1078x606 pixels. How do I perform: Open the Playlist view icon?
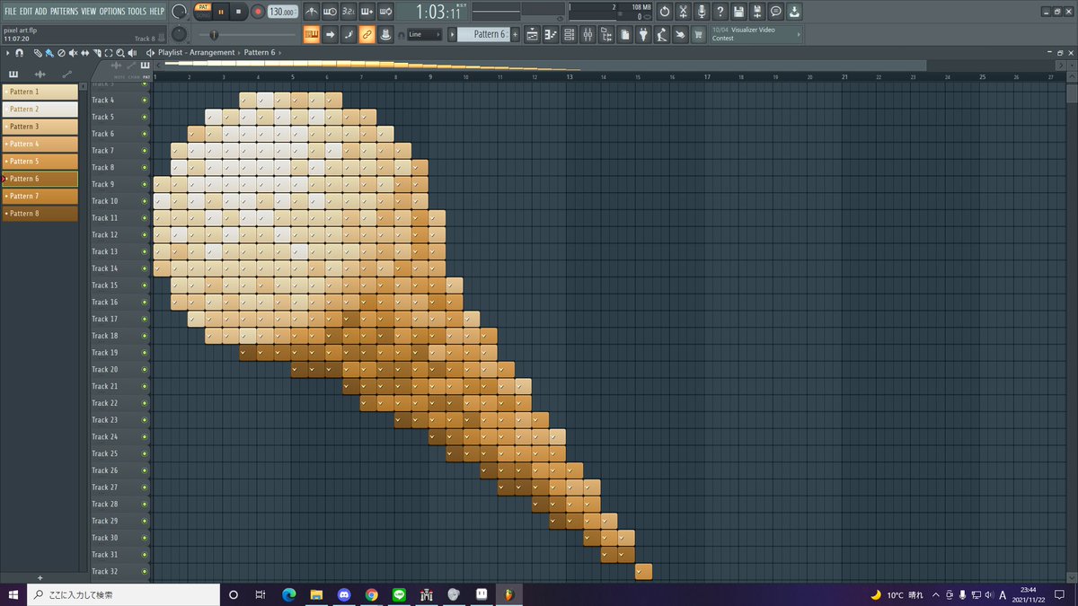pyautogui.click(x=532, y=35)
